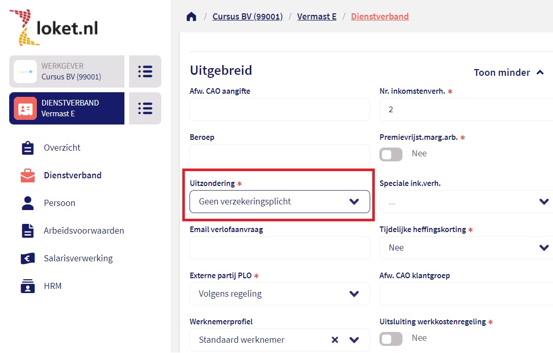Click the Overzicht clipboard icon
The height and width of the screenshot is (353, 553).
(28, 148)
